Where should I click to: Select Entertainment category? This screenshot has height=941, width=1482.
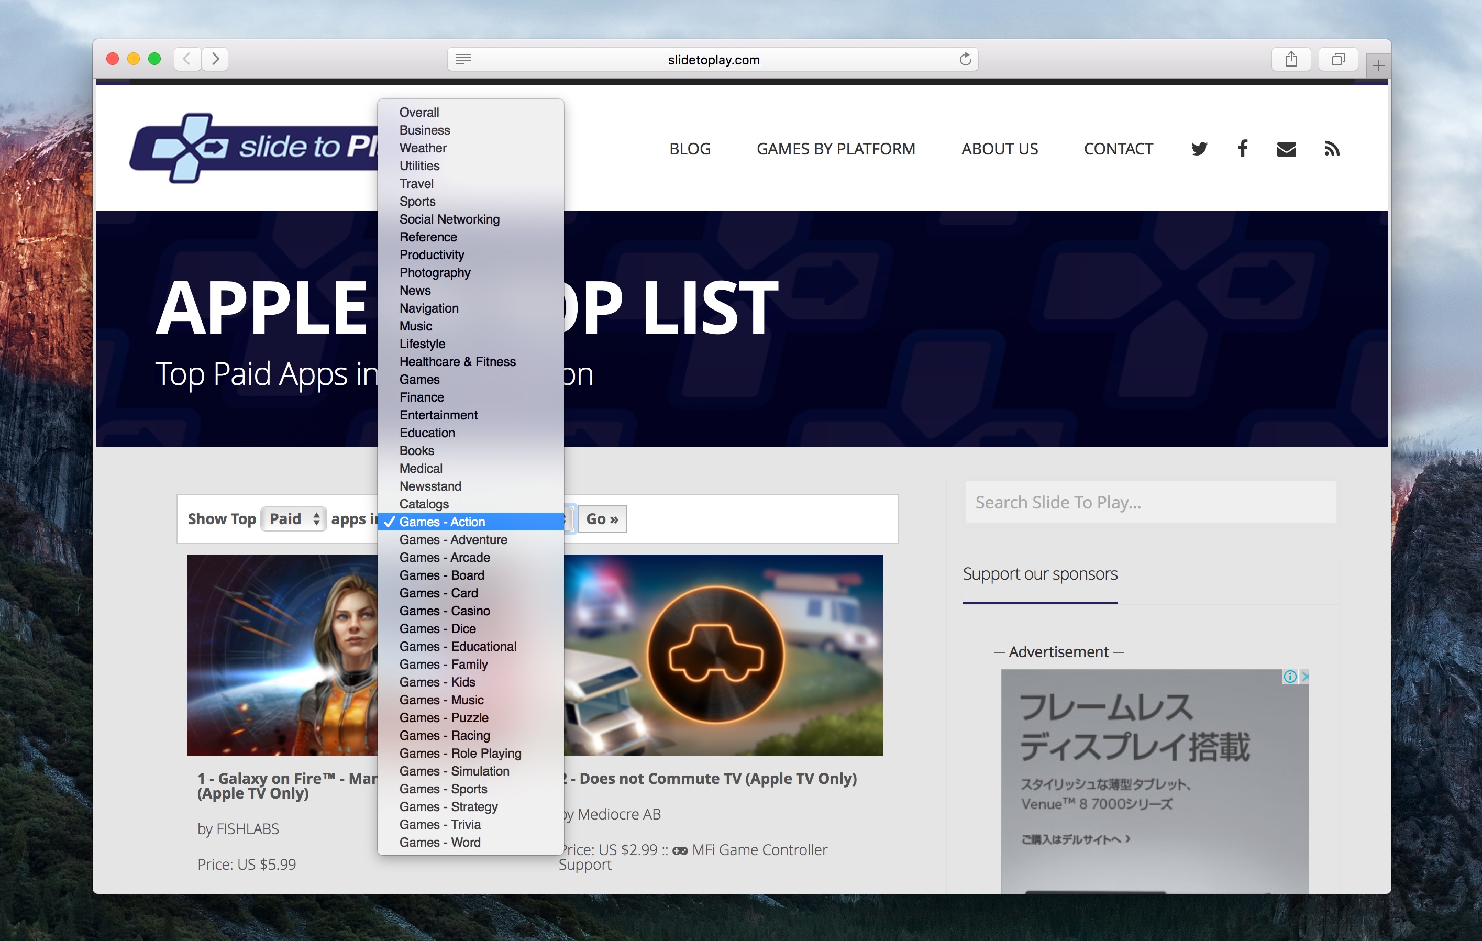tap(471, 415)
